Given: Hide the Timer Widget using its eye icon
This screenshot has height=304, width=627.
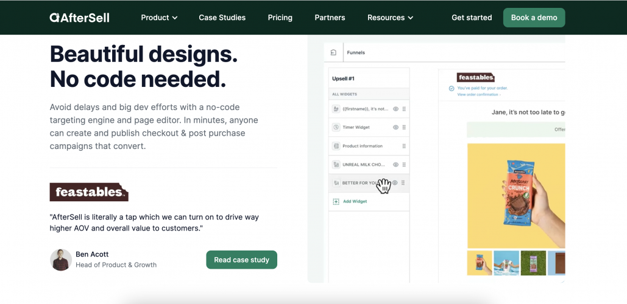Looking at the screenshot, I should coord(395,127).
